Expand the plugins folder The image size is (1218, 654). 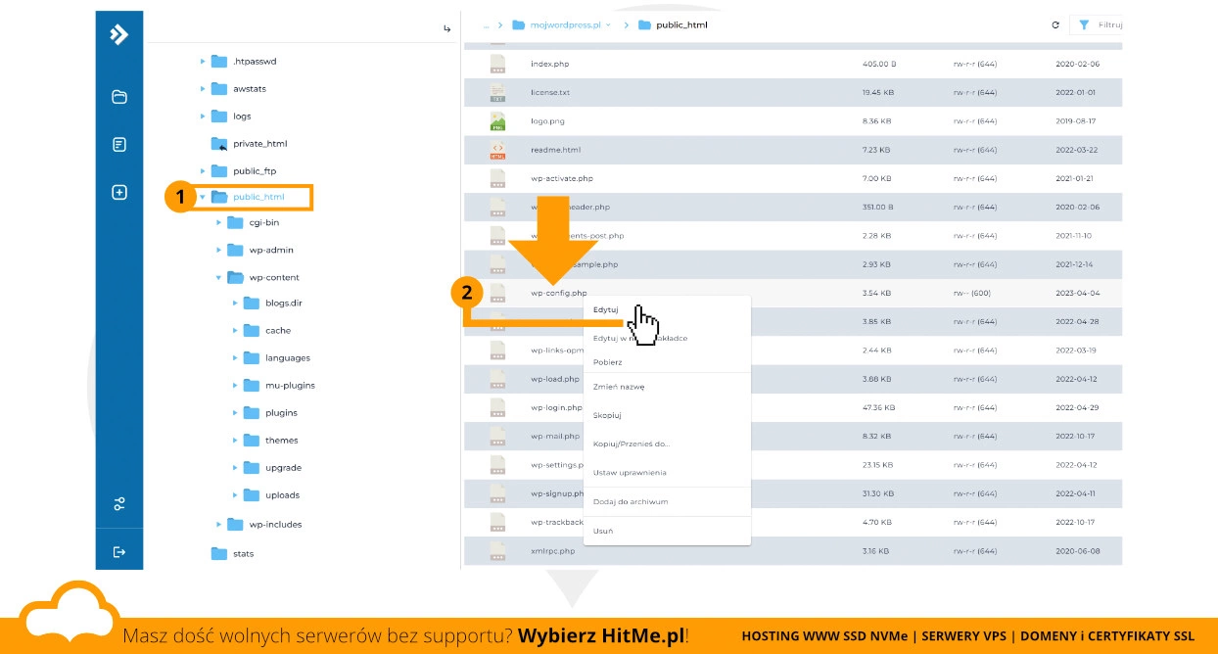(235, 412)
